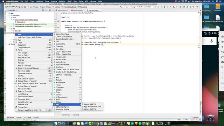The width and height of the screenshot is (224, 126).
Task: Click the emulator power button
Action: [222, 37]
